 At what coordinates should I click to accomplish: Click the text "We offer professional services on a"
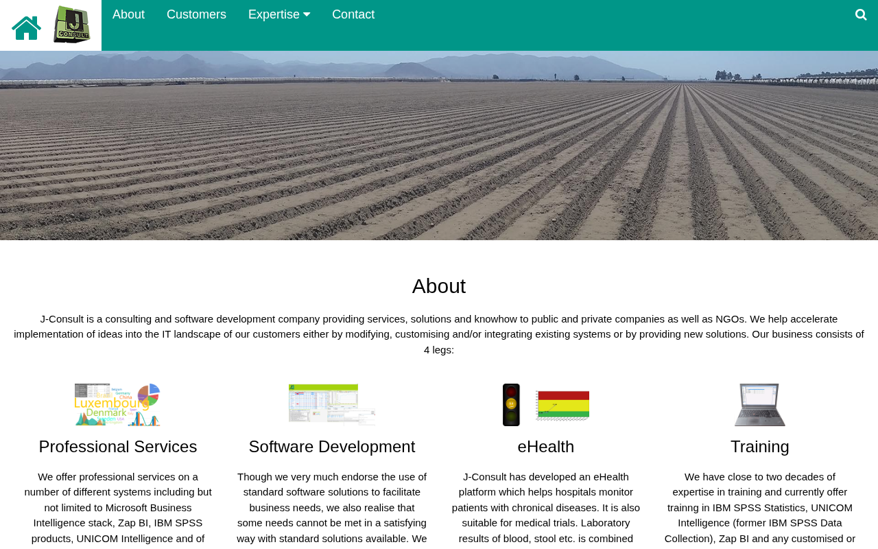coord(118,477)
